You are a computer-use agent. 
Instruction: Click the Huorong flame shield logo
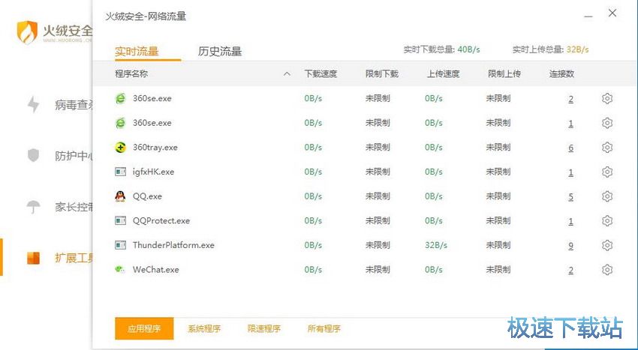27,32
